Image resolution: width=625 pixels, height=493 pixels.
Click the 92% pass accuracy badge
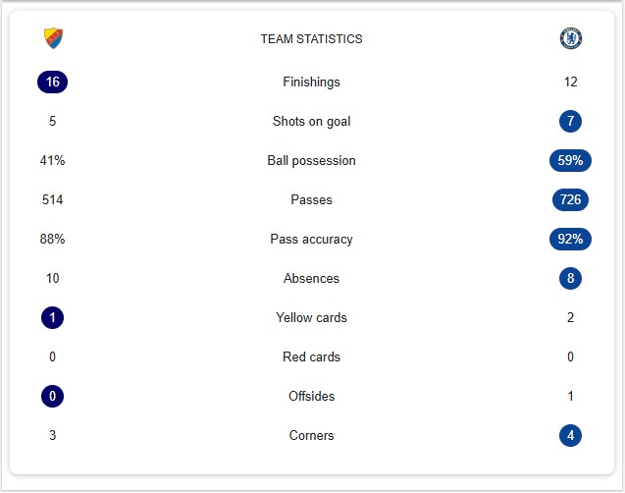570,239
